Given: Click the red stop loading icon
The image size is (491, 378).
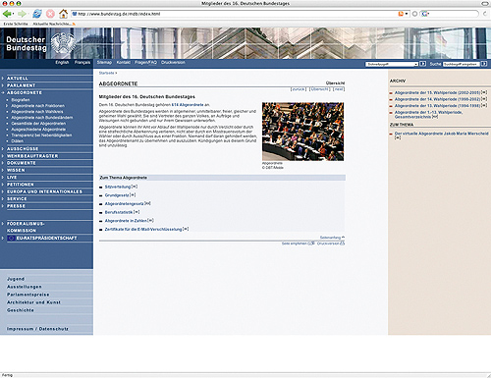Looking at the screenshot, I should click(50, 14).
